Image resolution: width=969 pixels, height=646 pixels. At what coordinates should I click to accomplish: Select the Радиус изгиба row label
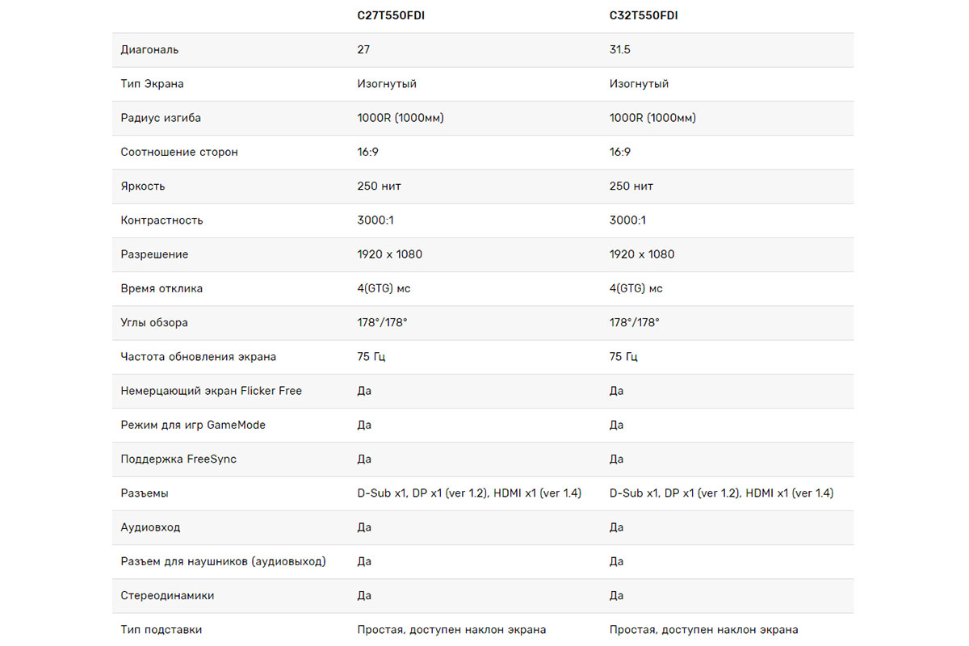[161, 118]
